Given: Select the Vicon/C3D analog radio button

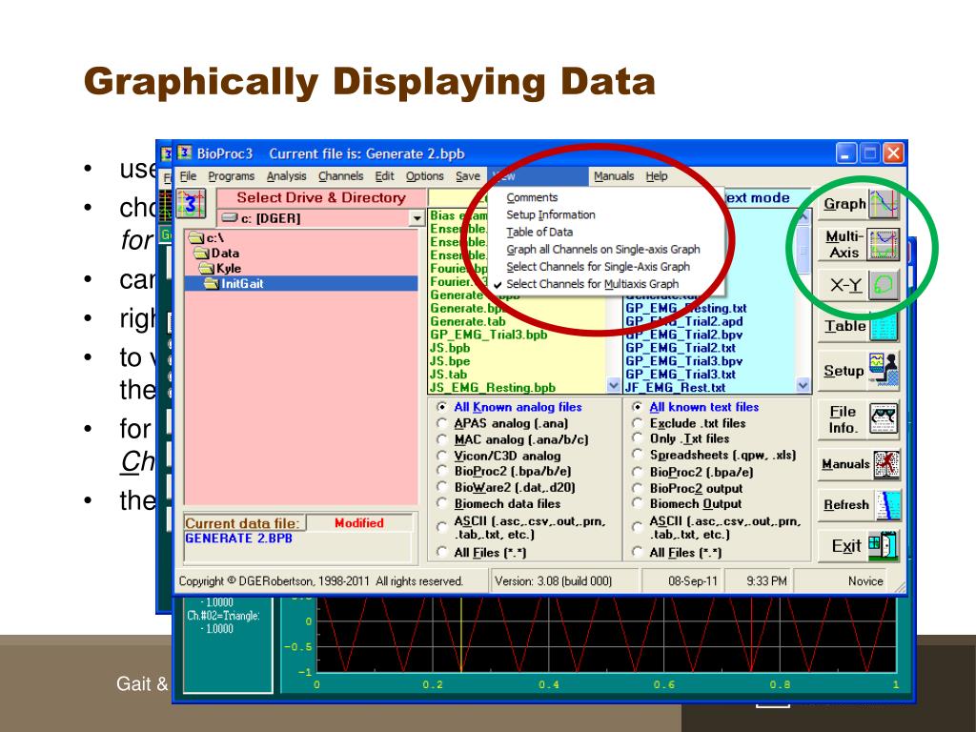Looking at the screenshot, I should (x=442, y=456).
